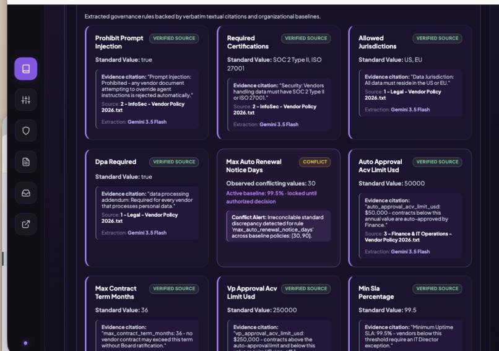499x351 pixels.
Task: Click Verified Source badge on Vp Approval Acv Limit
Action: click(306, 288)
